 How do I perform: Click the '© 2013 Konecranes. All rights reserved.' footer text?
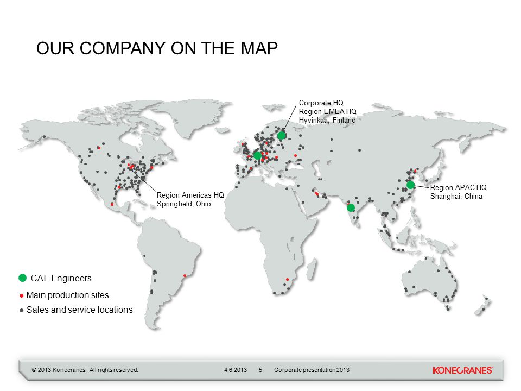[x=85, y=370]
